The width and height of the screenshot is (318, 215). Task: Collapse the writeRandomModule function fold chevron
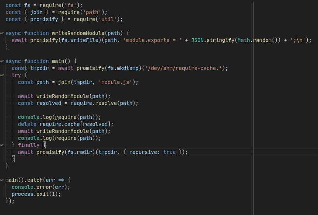pyautogui.click(x=2, y=33)
